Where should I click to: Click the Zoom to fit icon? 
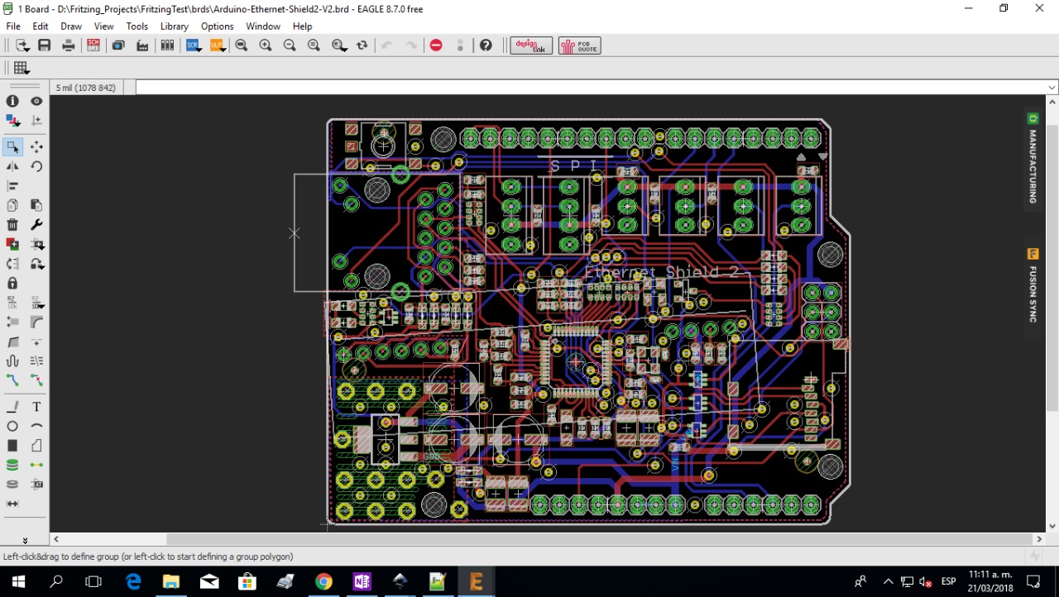click(x=242, y=45)
